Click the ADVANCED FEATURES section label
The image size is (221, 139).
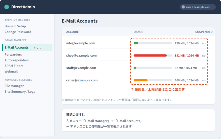18,80
